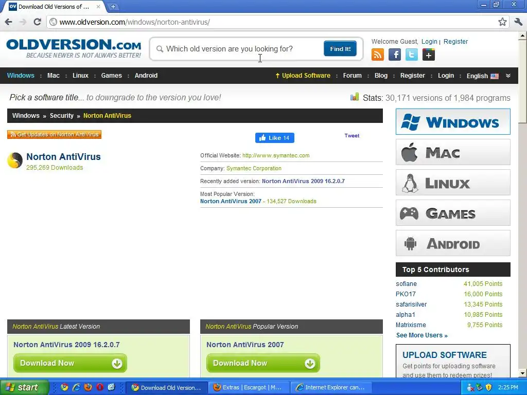Open the Google plus icon in header
This screenshot has width=527, height=395.
(x=429, y=55)
